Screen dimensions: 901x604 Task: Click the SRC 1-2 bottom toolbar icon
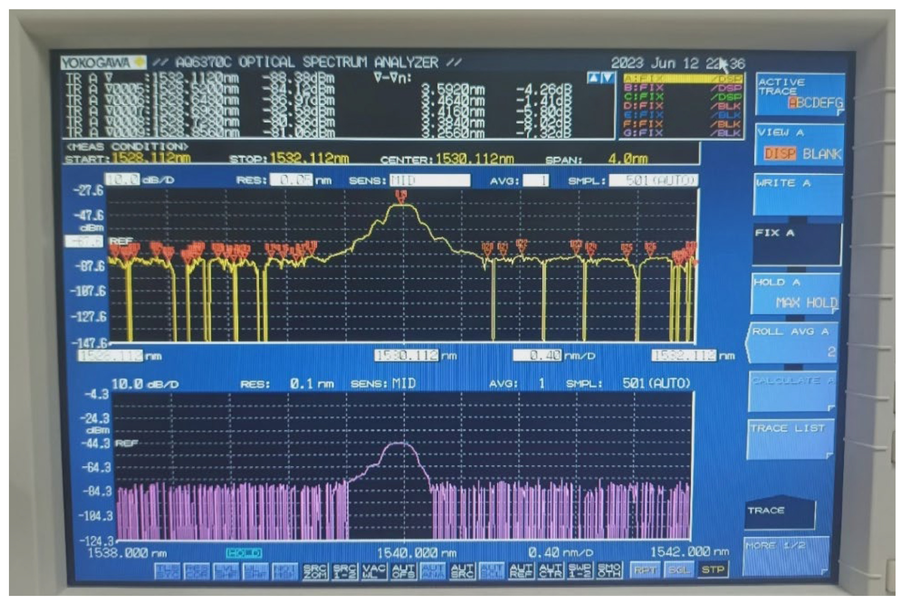344,572
